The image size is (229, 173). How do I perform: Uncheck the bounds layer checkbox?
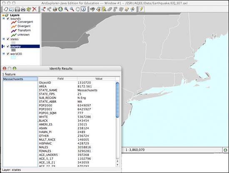tap(8, 19)
